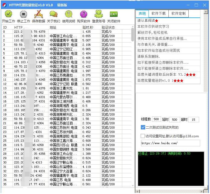Viewport: 210px width, 194px height.
Task: Click the 关闭软件 EXIT icon
Action: pos(114,14)
